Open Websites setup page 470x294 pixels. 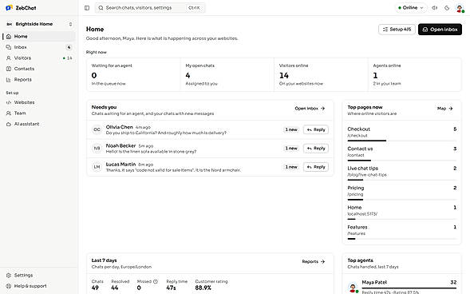39,102
